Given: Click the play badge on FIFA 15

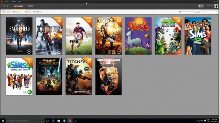Looking at the screenshot, I should click(x=89, y=20).
